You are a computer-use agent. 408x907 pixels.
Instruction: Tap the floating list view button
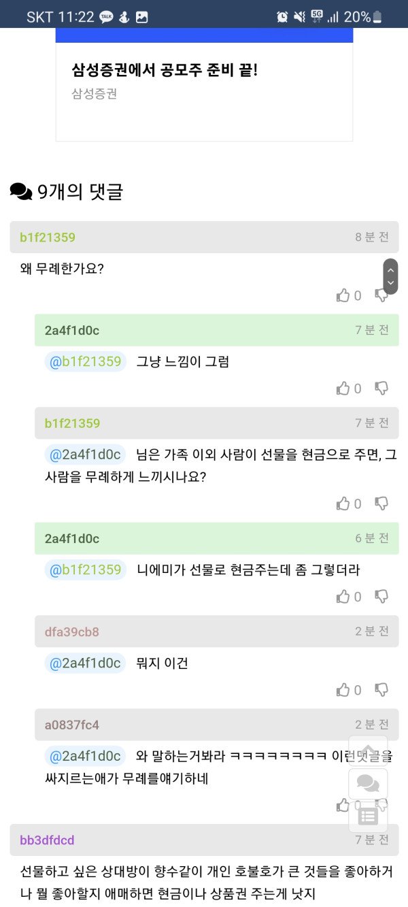pyautogui.click(x=368, y=816)
